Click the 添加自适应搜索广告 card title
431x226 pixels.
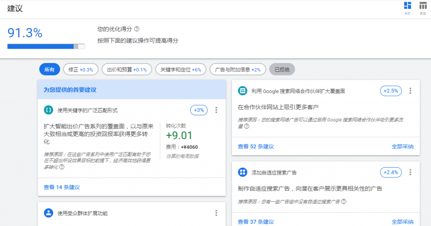click(x=274, y=173)
